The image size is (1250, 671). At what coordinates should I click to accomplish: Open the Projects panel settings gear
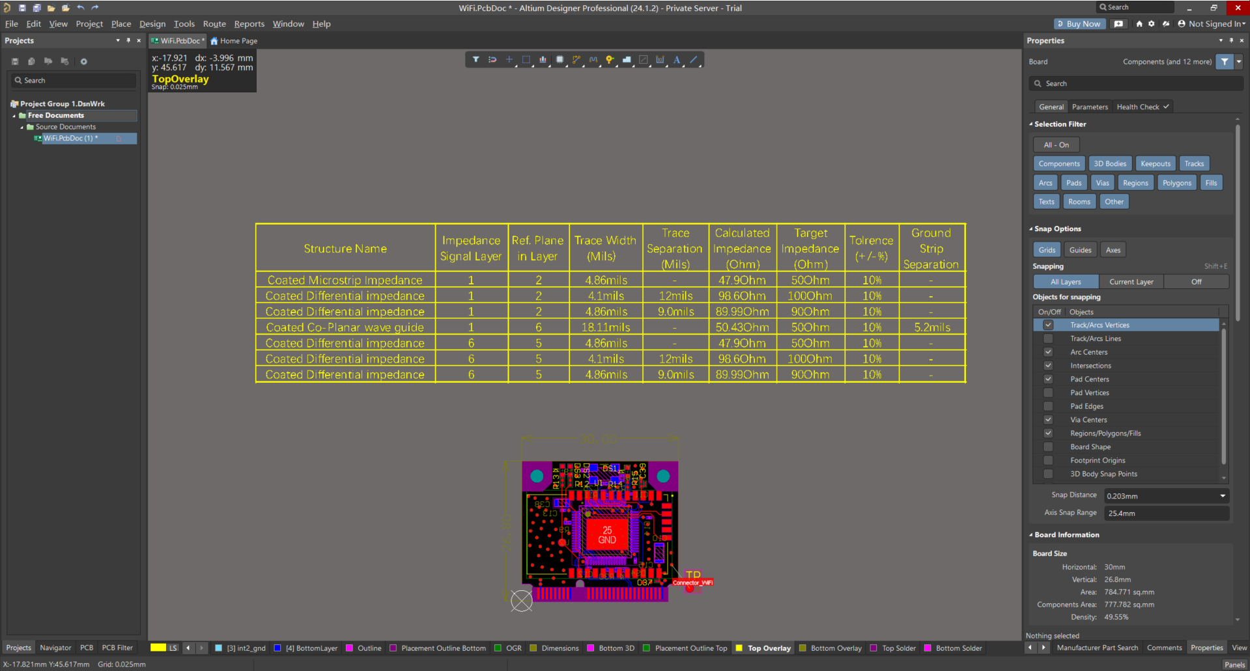tap(83, 61)
